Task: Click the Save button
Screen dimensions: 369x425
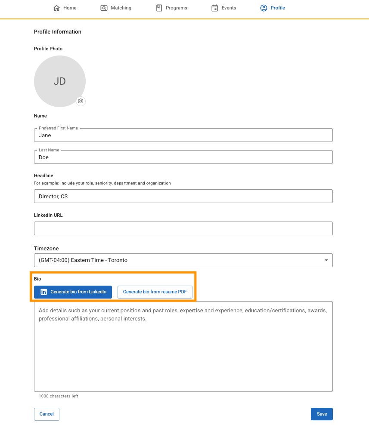Action: [322, 414]
